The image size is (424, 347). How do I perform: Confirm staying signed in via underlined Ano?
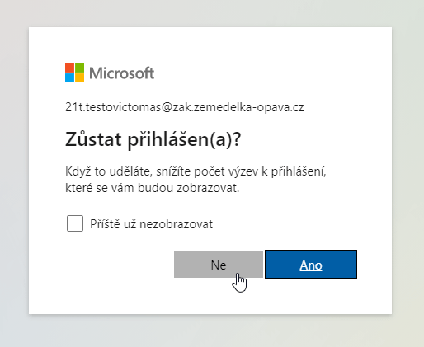(x=311, y=265)
